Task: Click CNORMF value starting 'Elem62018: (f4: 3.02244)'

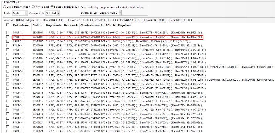Action: coord(154,37)
